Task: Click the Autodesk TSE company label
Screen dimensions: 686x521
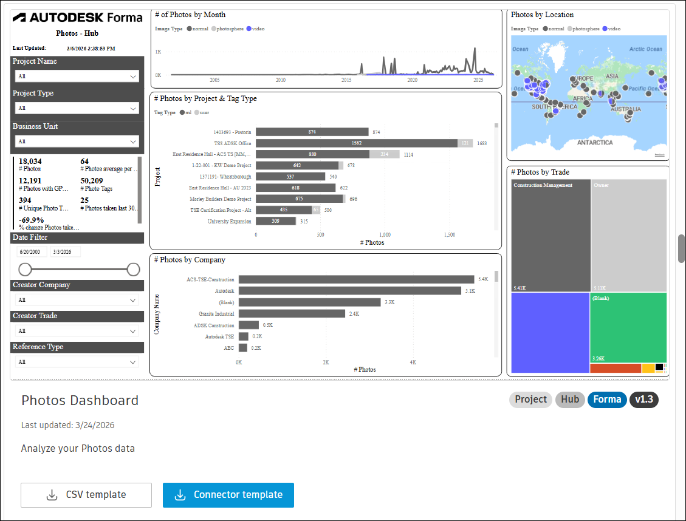Action: pos(219,336)
